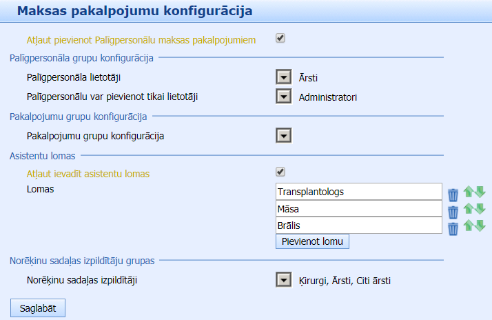The image size is (492, 320).
Task: Click the Transplantologs role text field
Action: (x=358, y=191)
